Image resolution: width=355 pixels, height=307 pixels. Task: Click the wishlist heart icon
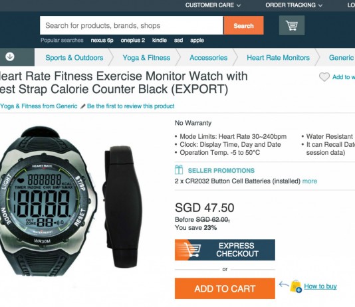tap(324, 77)
